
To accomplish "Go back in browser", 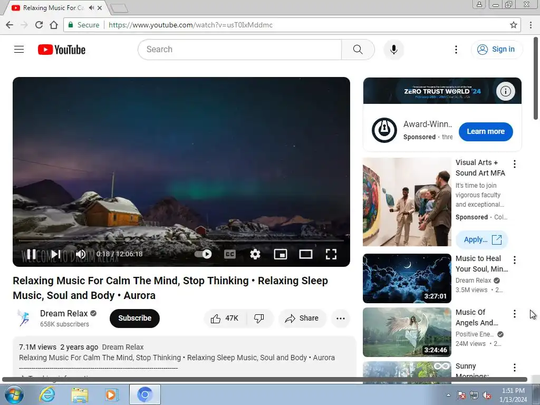I will pos(9,25).
